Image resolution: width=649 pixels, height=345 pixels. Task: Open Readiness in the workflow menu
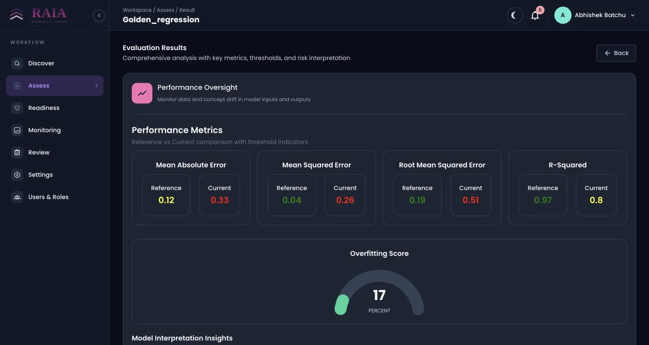pos(55,108)
